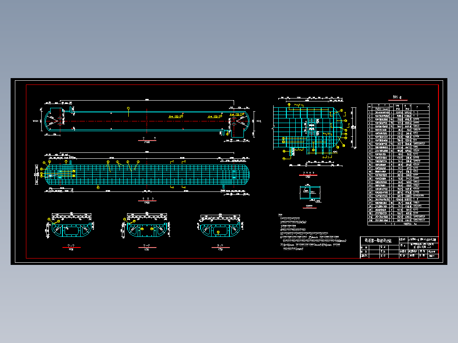
Task: Select the materials table title above the table
Action: pyautogui.click(x=397, y=98)
